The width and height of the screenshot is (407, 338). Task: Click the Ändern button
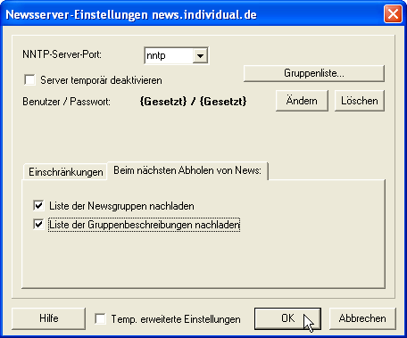click(302, 101)
